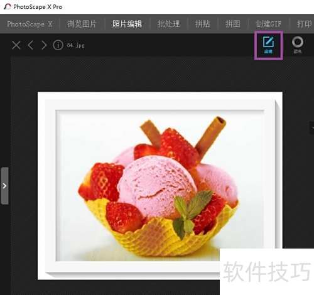Close the current photo with X
This screenshot has width=314, height=295.
[16, 45]
